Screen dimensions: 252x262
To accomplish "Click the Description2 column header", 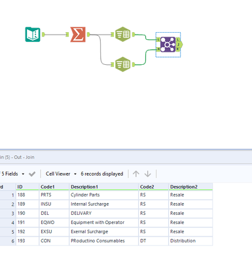I will pos(190,187).
